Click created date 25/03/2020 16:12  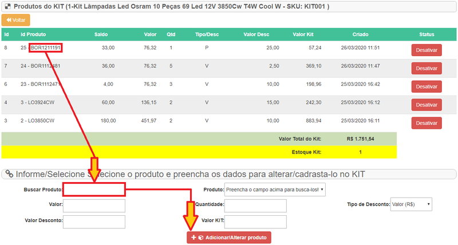click(x=360, y=102)
